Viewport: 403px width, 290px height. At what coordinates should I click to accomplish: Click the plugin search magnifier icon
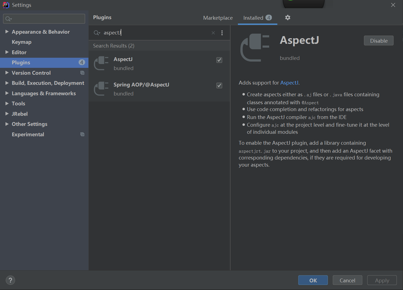(x=97, y=33)
